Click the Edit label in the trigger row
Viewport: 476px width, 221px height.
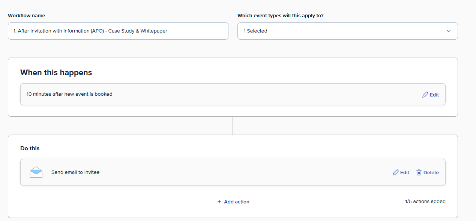click(x=434, y=95)
